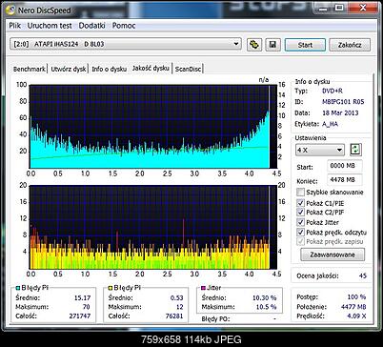Image resolution: width=383 pixels, height=347 pixels.
Task: Open the Uruchom test menu
Action: tap(50, 26)
